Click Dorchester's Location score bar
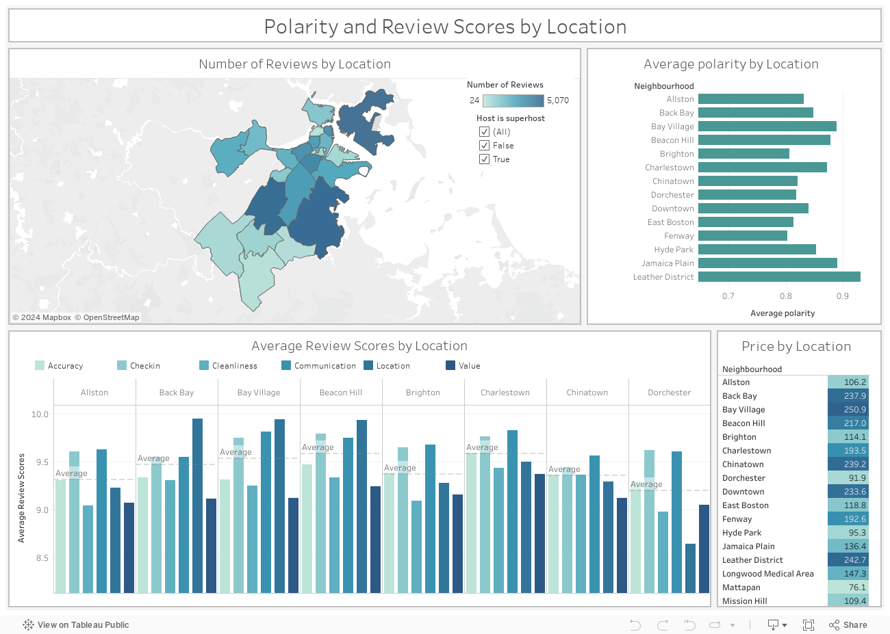 tap(690, 568)
